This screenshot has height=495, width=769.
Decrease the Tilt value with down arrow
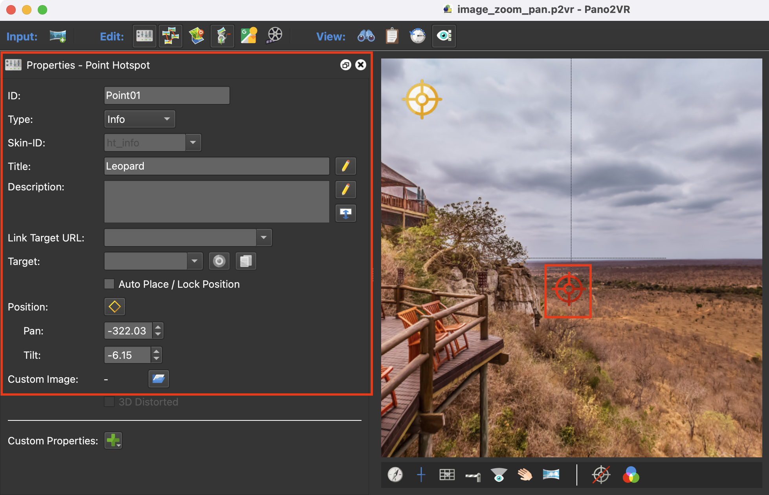click(x=156, y=359)
